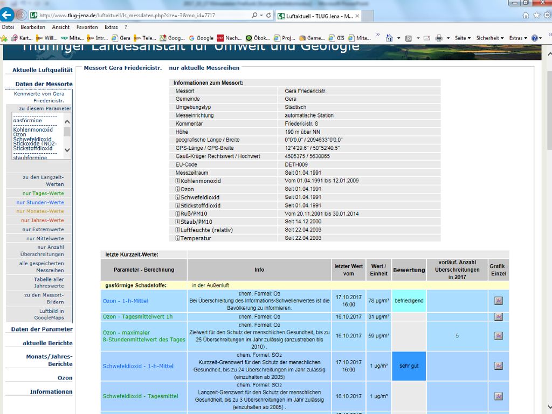Open the Help question-mark icon in command bar

[534, 38]
